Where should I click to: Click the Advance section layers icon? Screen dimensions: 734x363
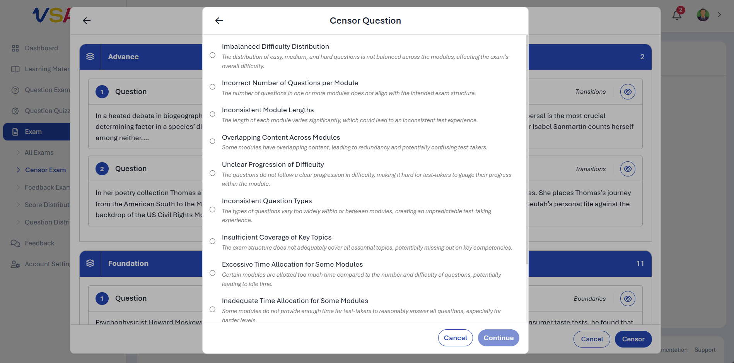tap(90, 57)
